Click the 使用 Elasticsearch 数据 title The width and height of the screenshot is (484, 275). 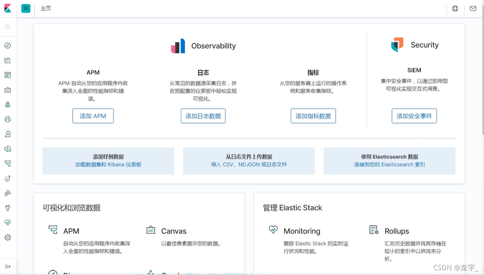click(389, 157)
